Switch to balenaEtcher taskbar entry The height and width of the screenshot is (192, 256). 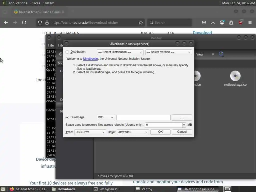29,189
